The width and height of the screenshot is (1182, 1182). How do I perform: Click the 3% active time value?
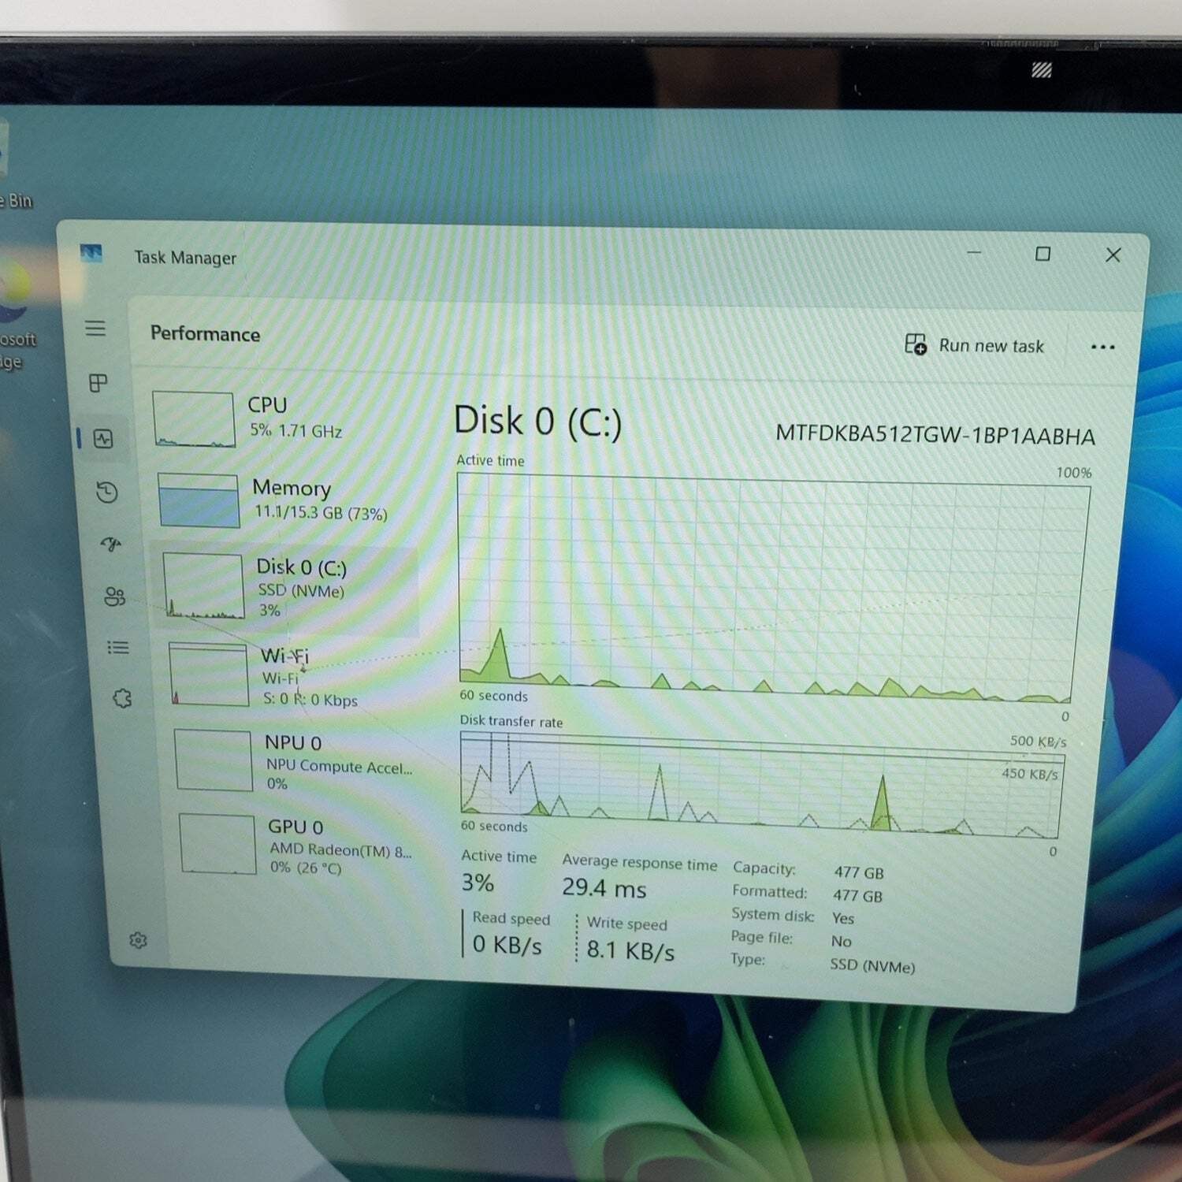click(x=478, y=883)
